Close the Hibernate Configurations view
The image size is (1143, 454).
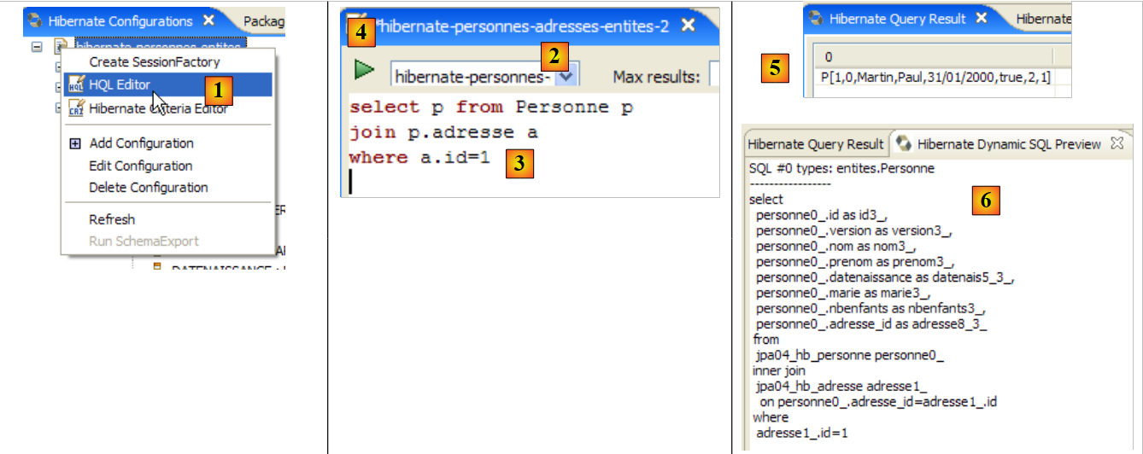[x=208, y=20]
